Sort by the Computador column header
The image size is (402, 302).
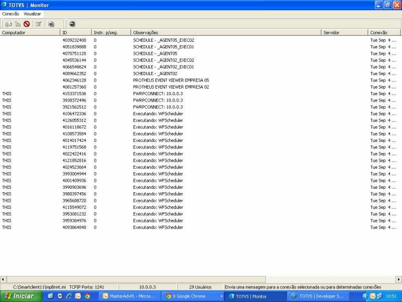pyautogui.click(x=30, y=33)
